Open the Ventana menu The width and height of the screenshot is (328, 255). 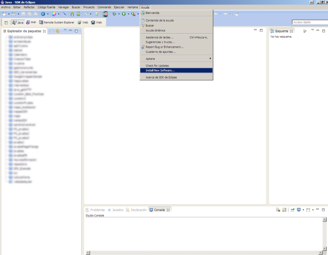(x=133, y=7)
